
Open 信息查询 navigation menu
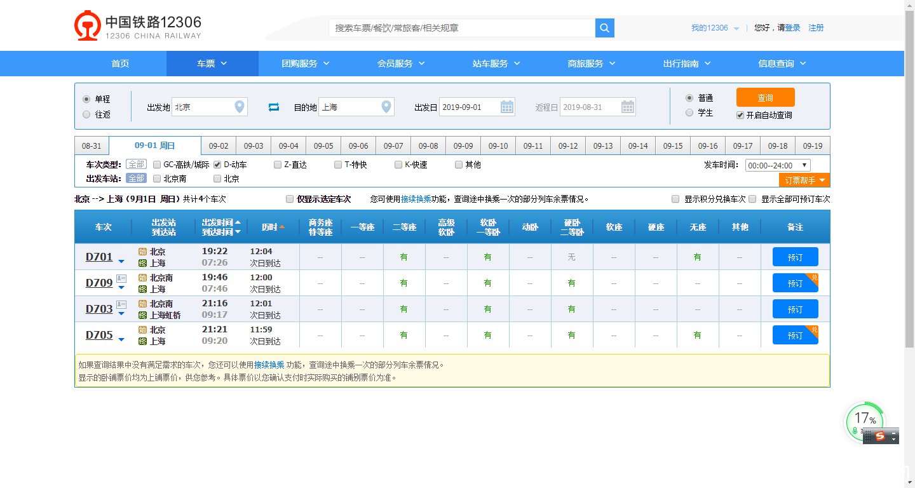[782, 64]
